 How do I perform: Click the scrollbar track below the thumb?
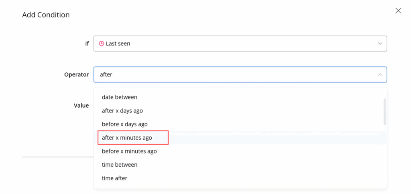click(x=385, y=157)
